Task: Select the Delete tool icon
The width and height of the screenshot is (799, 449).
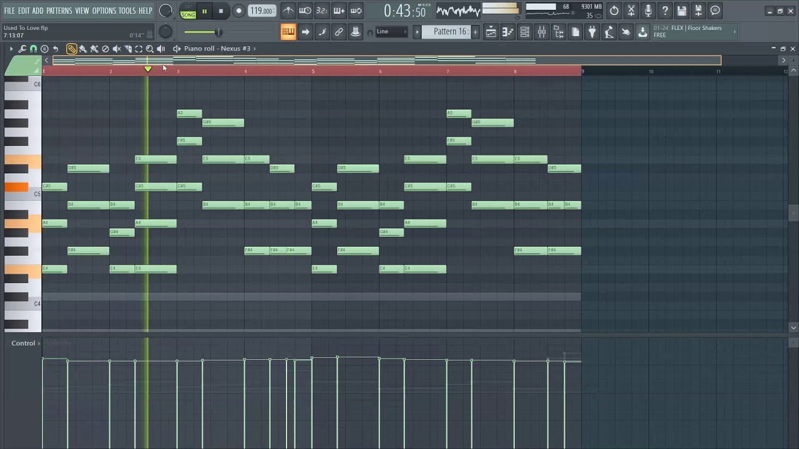Action: [x=105, y=49]
